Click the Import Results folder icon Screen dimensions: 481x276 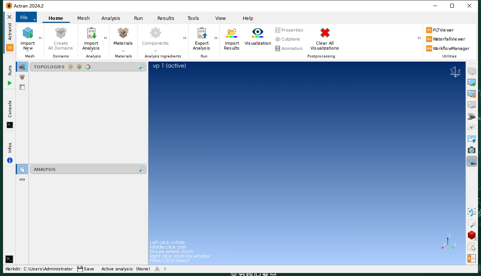(232, 33)
